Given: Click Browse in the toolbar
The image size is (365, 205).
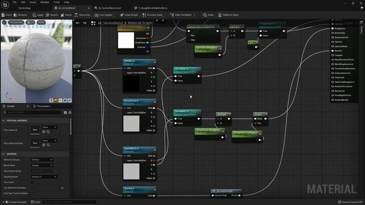Looking at the screenshot, I should coord(21,15).
